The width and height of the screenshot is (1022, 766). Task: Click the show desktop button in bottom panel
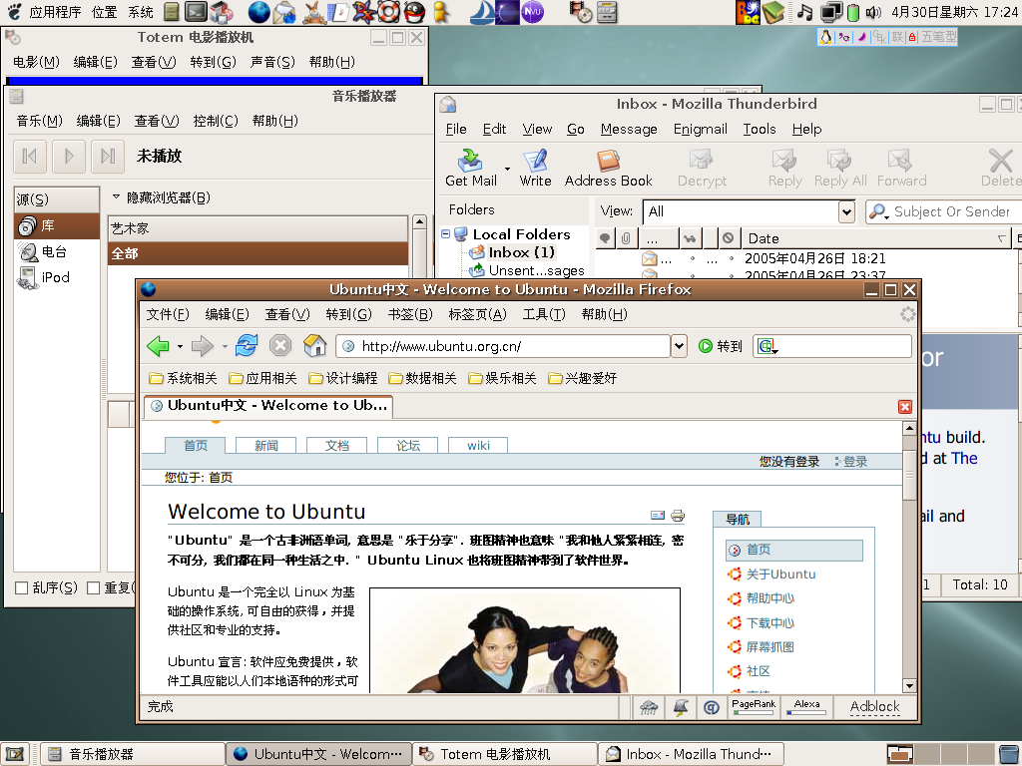[15, 754]
